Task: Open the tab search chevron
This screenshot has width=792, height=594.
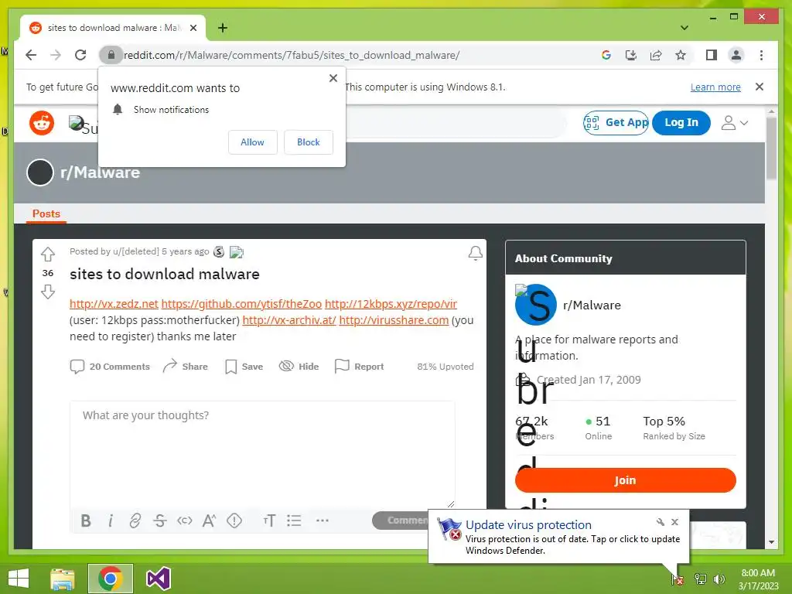Action: click(684, 28)
